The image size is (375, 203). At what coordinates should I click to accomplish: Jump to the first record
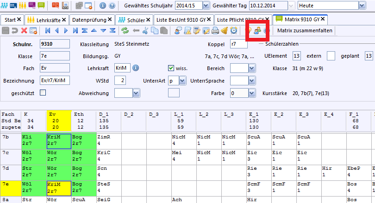click(48, 30)
